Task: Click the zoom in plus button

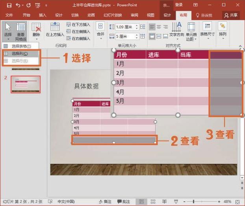Action: [x=219, y=202]
